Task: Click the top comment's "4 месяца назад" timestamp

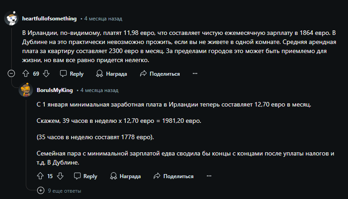Action: click(103, 19)
